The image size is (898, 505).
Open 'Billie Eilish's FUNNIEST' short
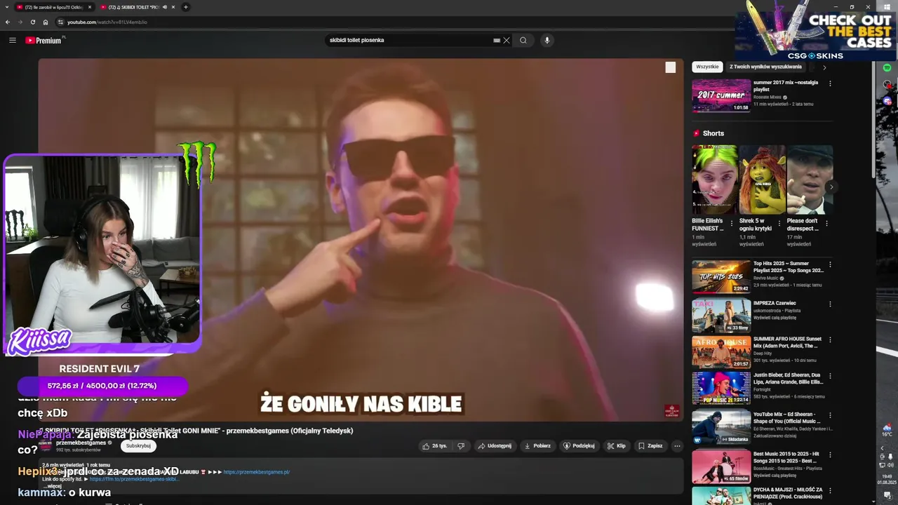point(714,180)
